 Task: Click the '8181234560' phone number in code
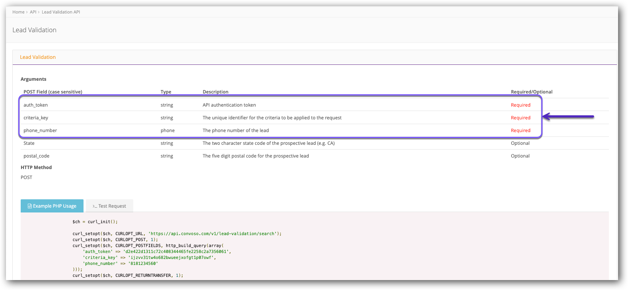pos(143,263)
